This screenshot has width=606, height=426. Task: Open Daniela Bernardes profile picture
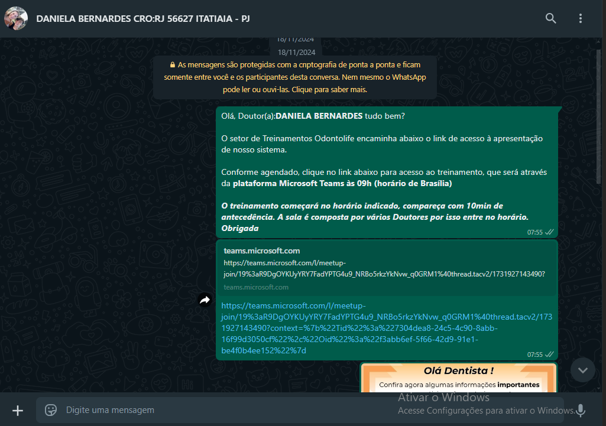16,18
